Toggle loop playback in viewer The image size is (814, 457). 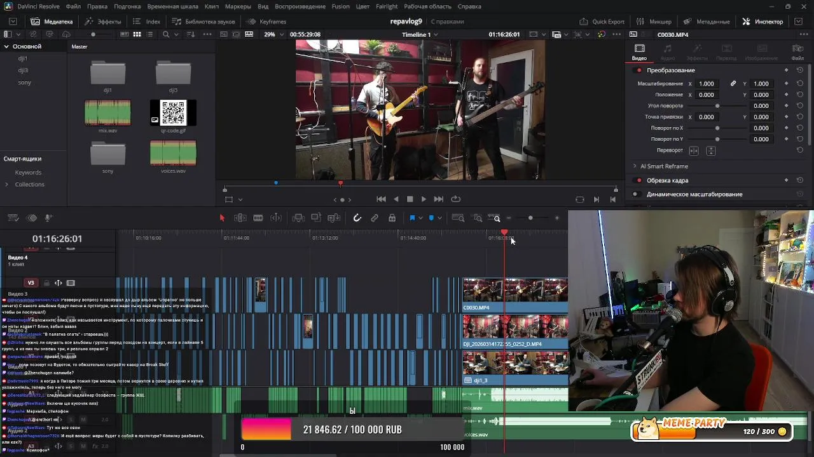(x=456, y=199)
